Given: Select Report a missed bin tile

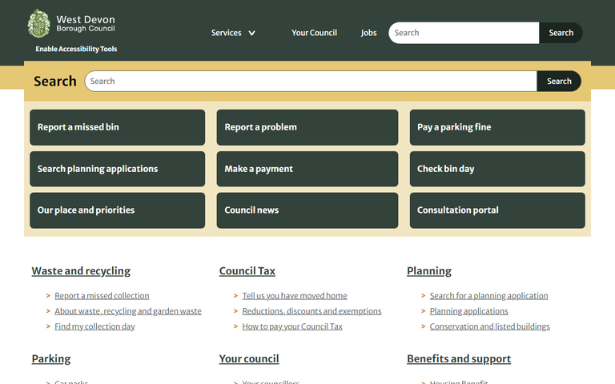Looking at the screenshot, I should (x=117, y=127).
